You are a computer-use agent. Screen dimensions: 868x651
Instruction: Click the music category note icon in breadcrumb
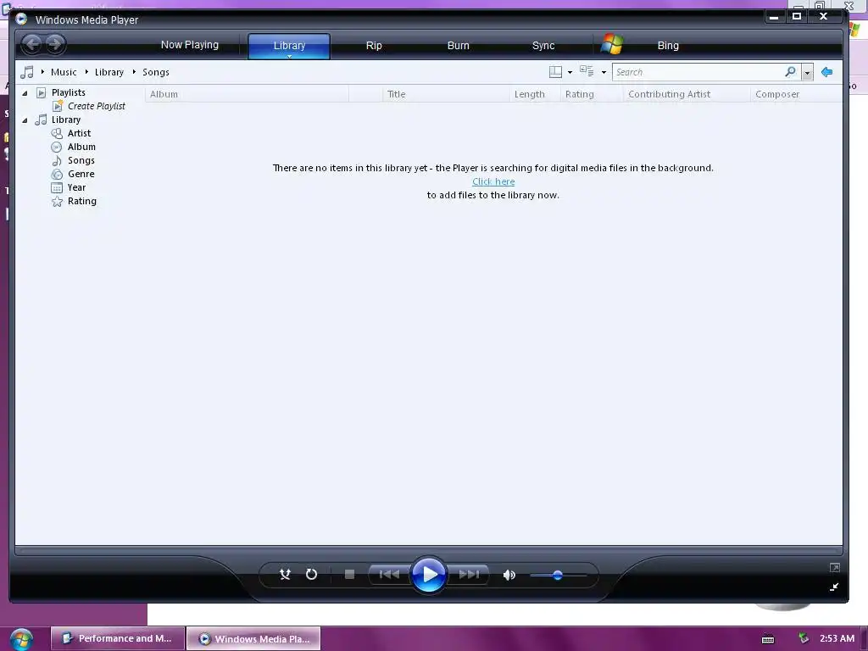click(26, 72)
